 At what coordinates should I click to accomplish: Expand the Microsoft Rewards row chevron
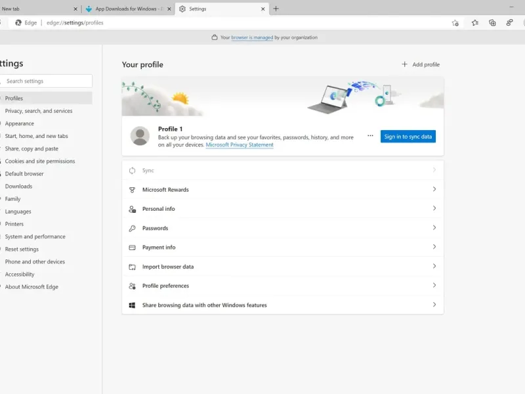pos(434,189)
